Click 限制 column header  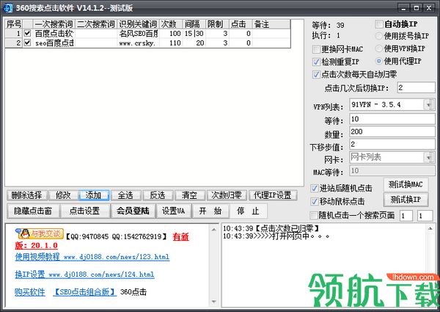pos(218,24)
